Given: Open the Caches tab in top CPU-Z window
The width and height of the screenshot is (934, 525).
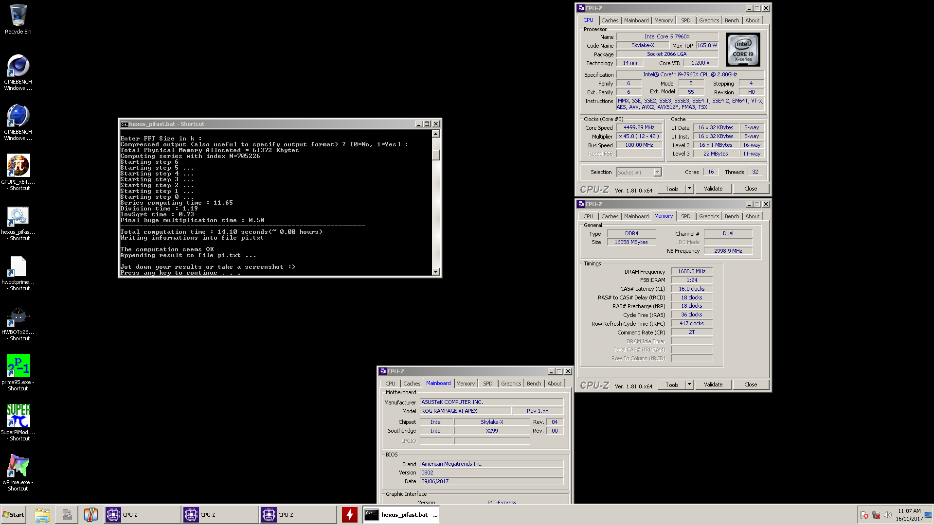Looking at the screenshot, I should (610, 20).
